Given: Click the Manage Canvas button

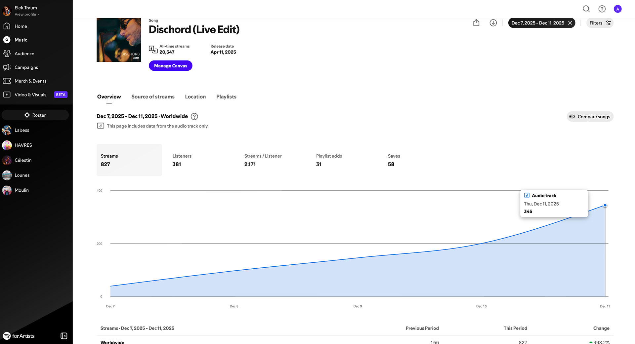Looking at the screenshot, I should (170, 66).
